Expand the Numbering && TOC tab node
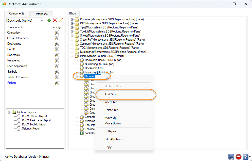Viewport: 252px width, 161px height. click(77, 64)
